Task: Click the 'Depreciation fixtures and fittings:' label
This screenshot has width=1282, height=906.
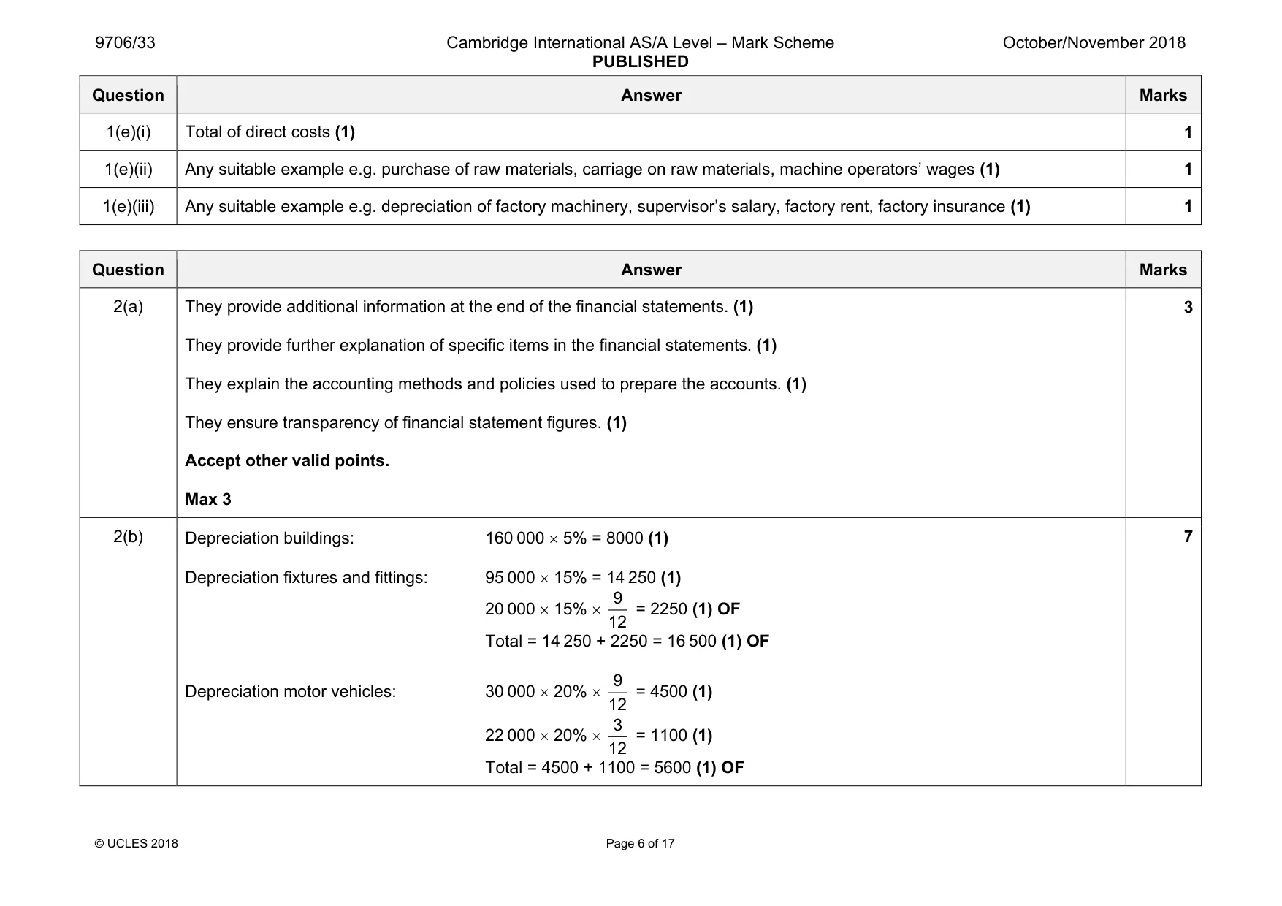Action: pos(306,578)
